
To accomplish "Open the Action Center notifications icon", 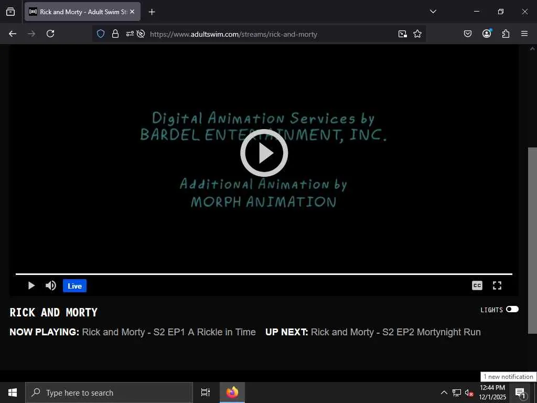I will point(520,393).
